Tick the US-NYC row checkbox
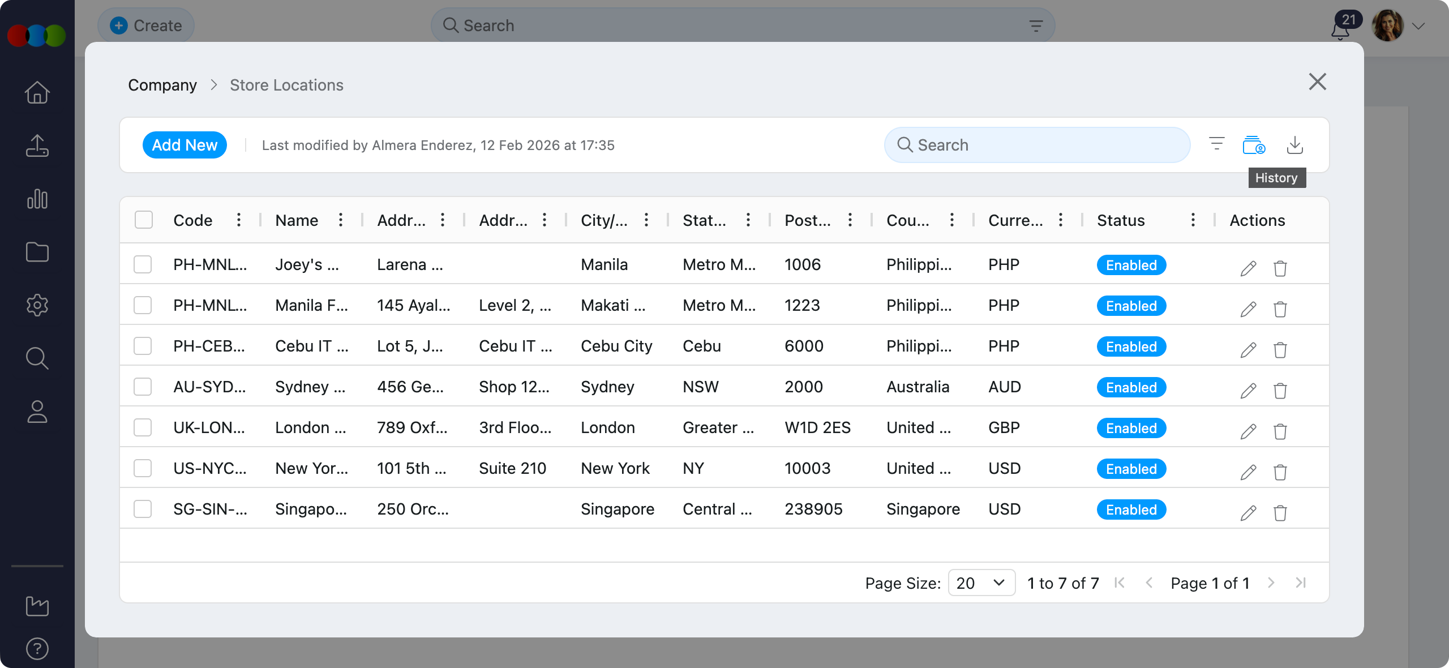Viewport: 1449px width, 668px height. [x=143, y=468]
